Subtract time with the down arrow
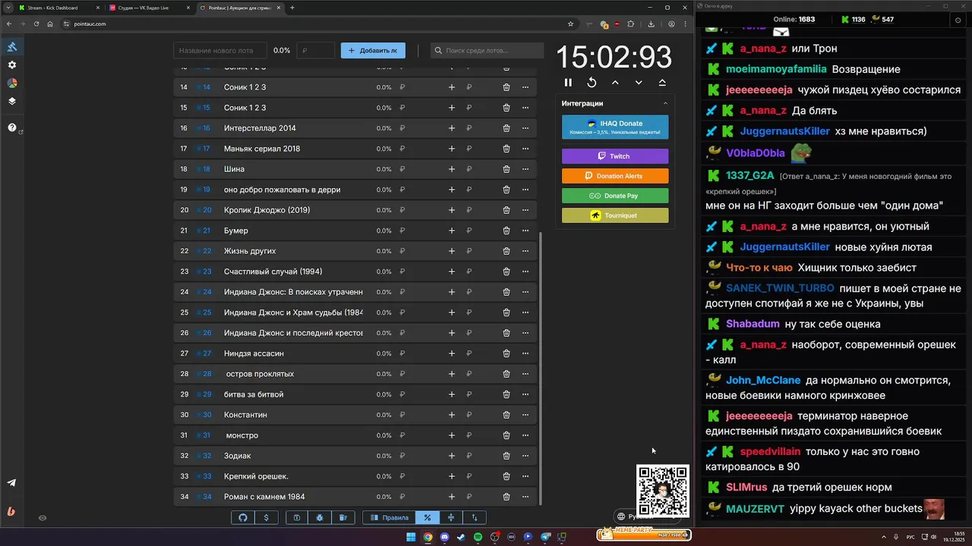Viewport: 972px width, 546px height. (639, 83)
